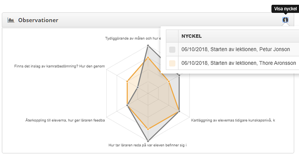Click the Observationer panel title

(x=38, y=20)
